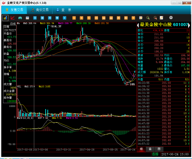Select the daily (日) period icon
192x159 pixels.
[x=35, y=18]
